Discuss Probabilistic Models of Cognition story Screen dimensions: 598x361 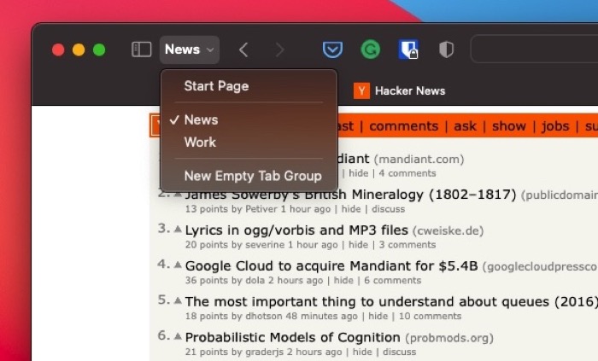[x=399, y=352]
